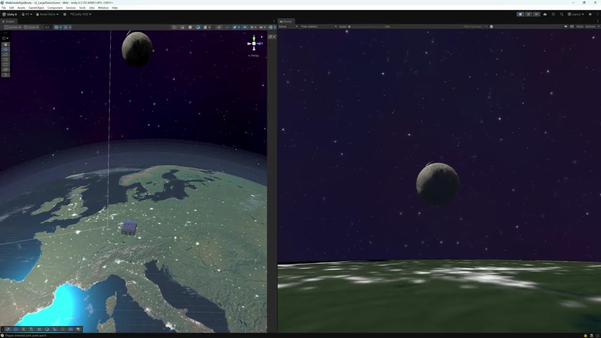Select the Scale tool in Scene toolbar
Screen dimensions: 601x338
click(x=6, y=60)
